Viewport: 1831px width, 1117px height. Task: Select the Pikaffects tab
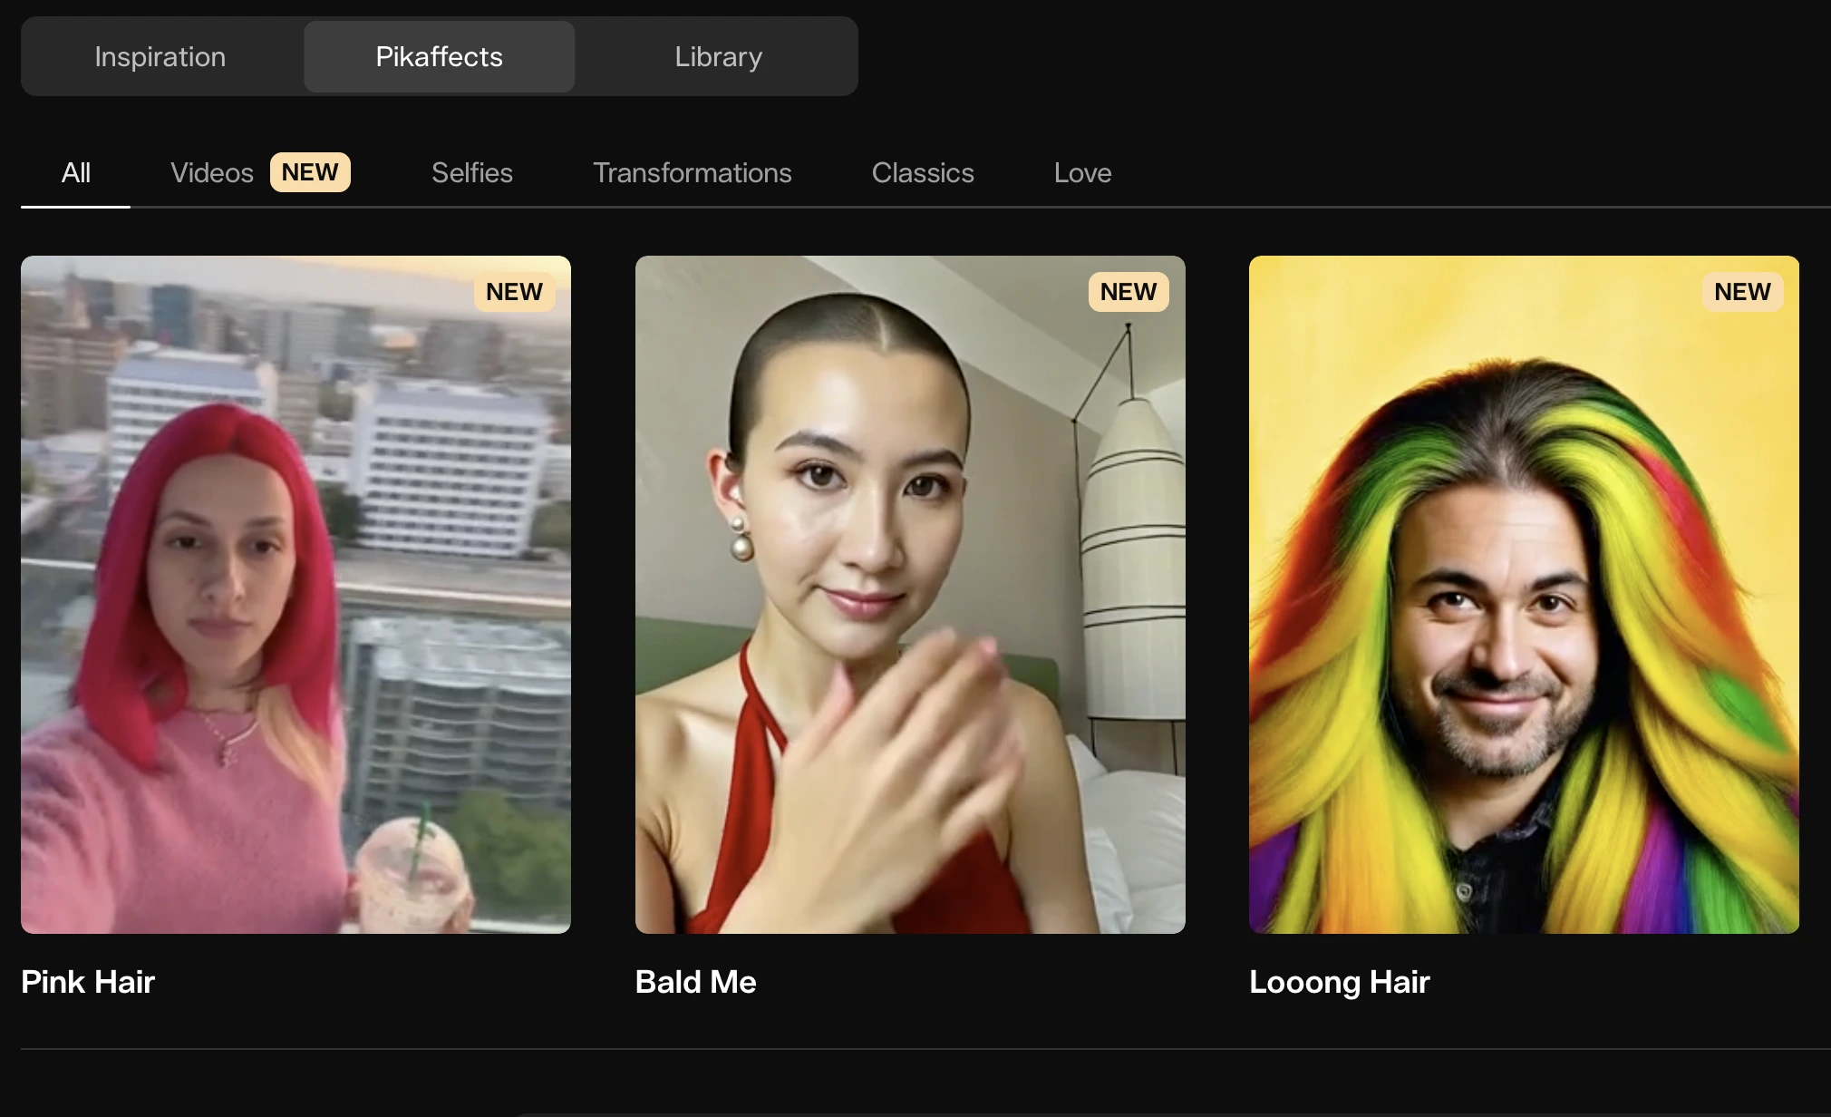click(x=439, y=56)
